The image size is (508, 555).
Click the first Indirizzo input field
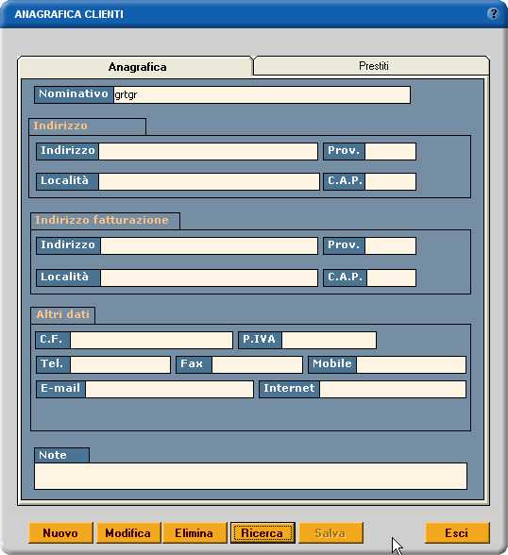pos(208,151)
